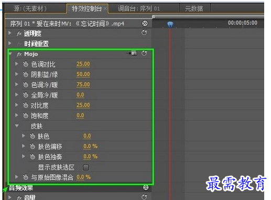The height and width of the screenshot is (200, 271).
Task: Expand the 肤色独奏 parameter
Action: [x=24, y=156]
